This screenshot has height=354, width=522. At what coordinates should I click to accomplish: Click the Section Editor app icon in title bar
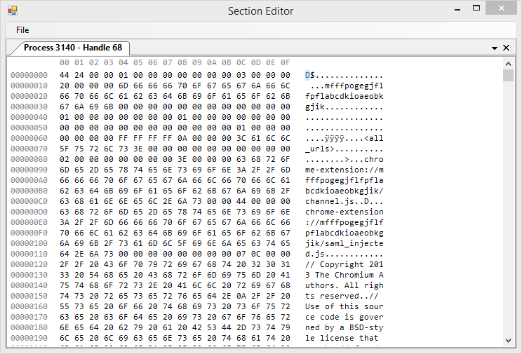point(12,11)
